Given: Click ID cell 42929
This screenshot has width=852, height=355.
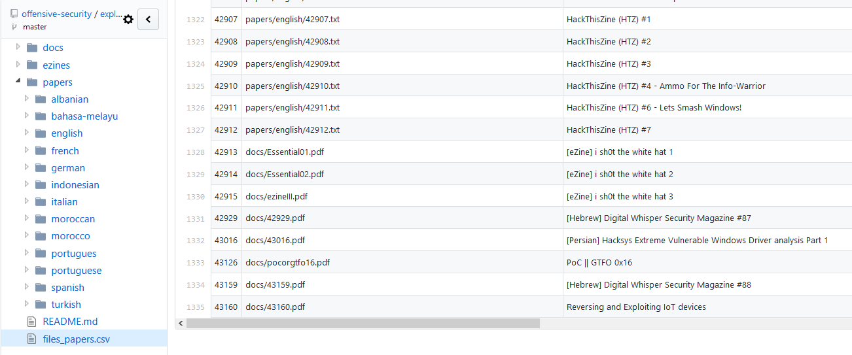Looking at the screenshot, I should coord(226,218).
